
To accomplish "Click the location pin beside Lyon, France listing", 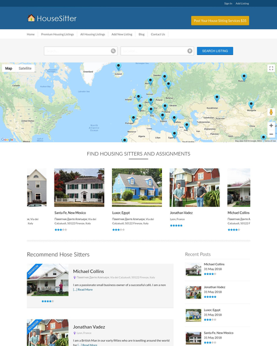I will 74,333.
